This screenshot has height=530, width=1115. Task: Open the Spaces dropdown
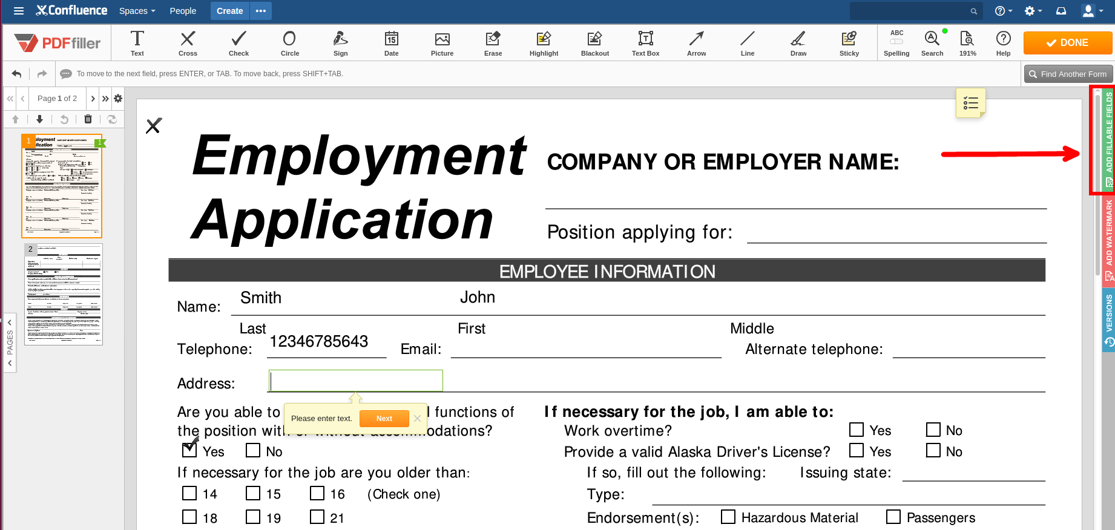137,11
